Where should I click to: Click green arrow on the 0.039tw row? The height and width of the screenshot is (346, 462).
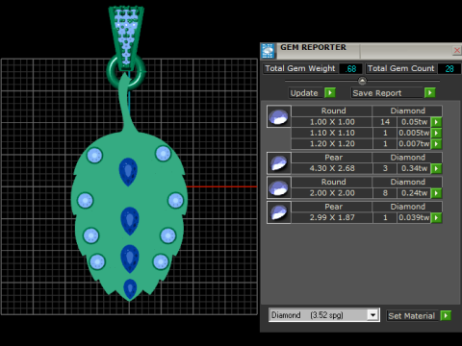[436, 218]
